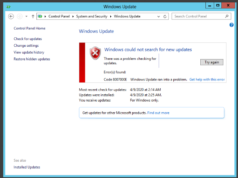
Task: Navigate up one level with Up arrow
Action: 33,17
